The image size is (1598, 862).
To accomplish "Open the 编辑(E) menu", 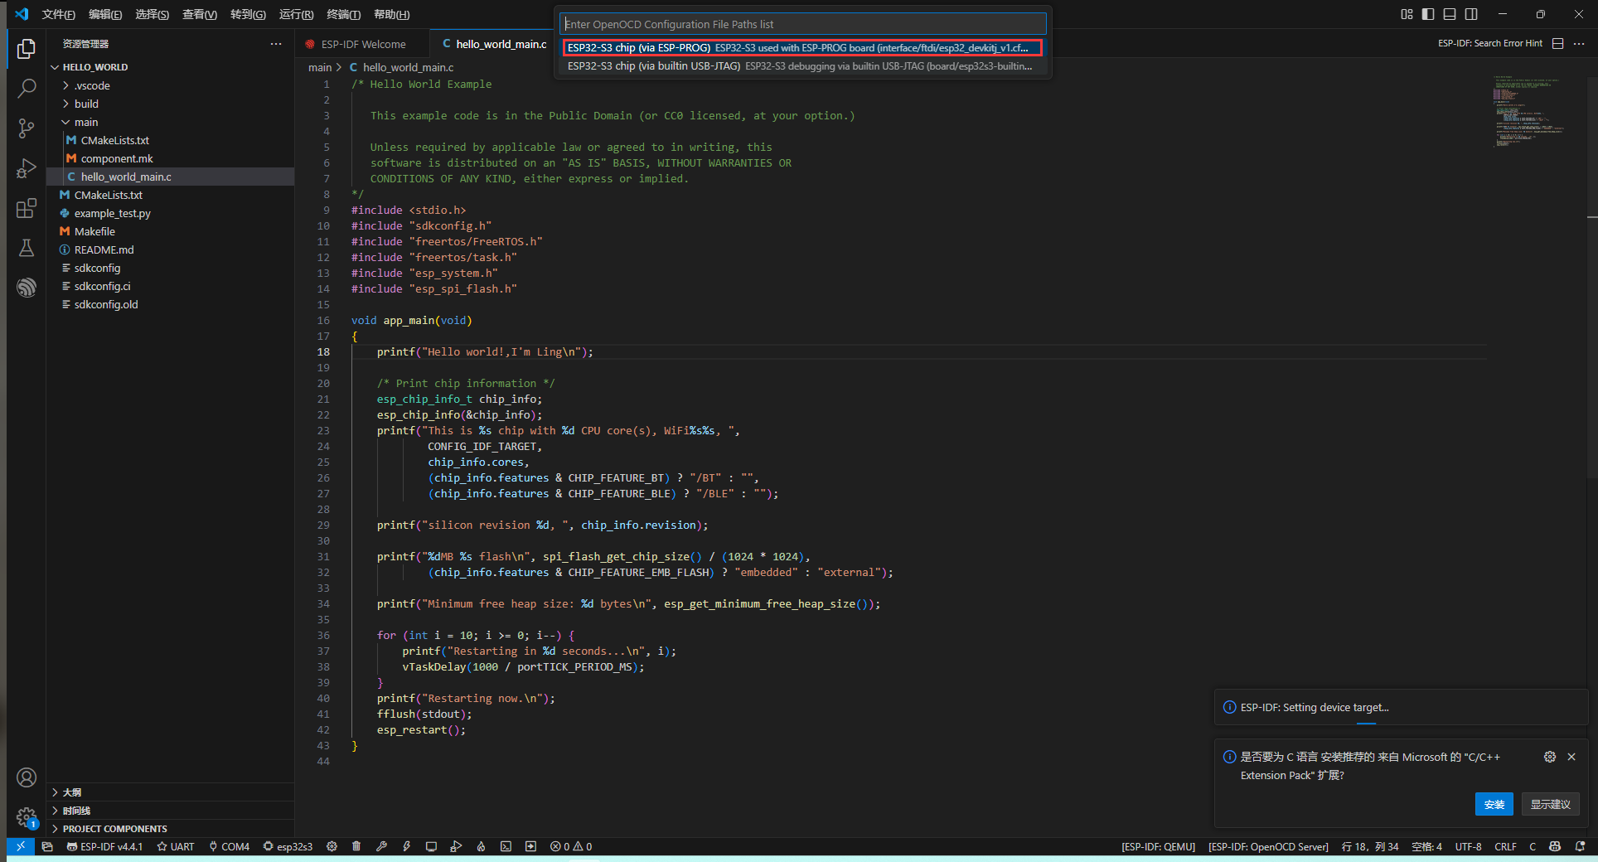I will point(105,14).
